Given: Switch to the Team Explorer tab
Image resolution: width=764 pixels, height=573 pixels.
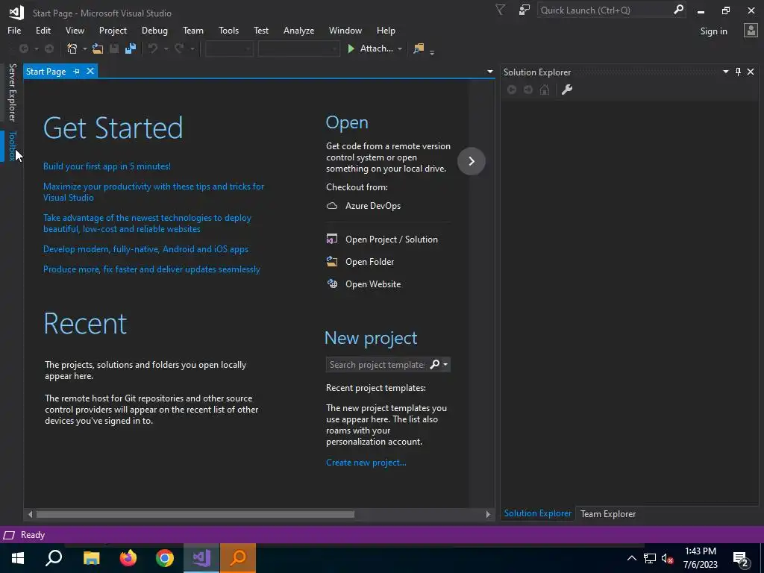Looking at the screenshot, I should click(607, 513).
